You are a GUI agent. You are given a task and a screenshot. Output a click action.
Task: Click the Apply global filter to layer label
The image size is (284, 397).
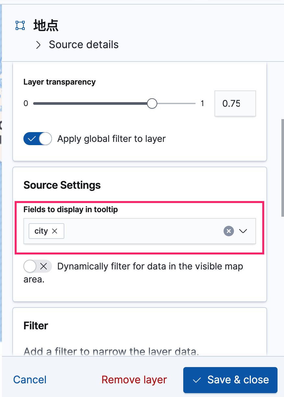pos(111,139)
